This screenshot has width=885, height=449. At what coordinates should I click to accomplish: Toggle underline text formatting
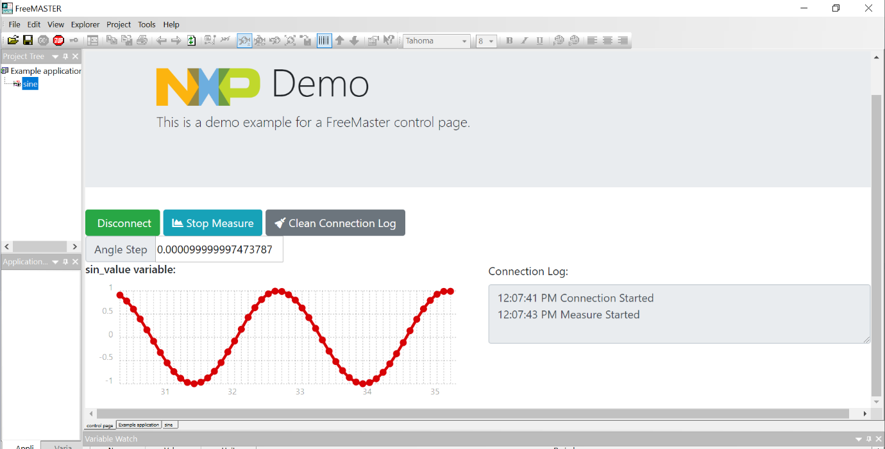point(539,40)
